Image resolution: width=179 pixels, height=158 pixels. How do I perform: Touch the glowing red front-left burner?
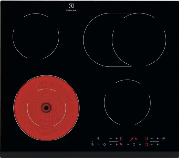click(46, 107)
